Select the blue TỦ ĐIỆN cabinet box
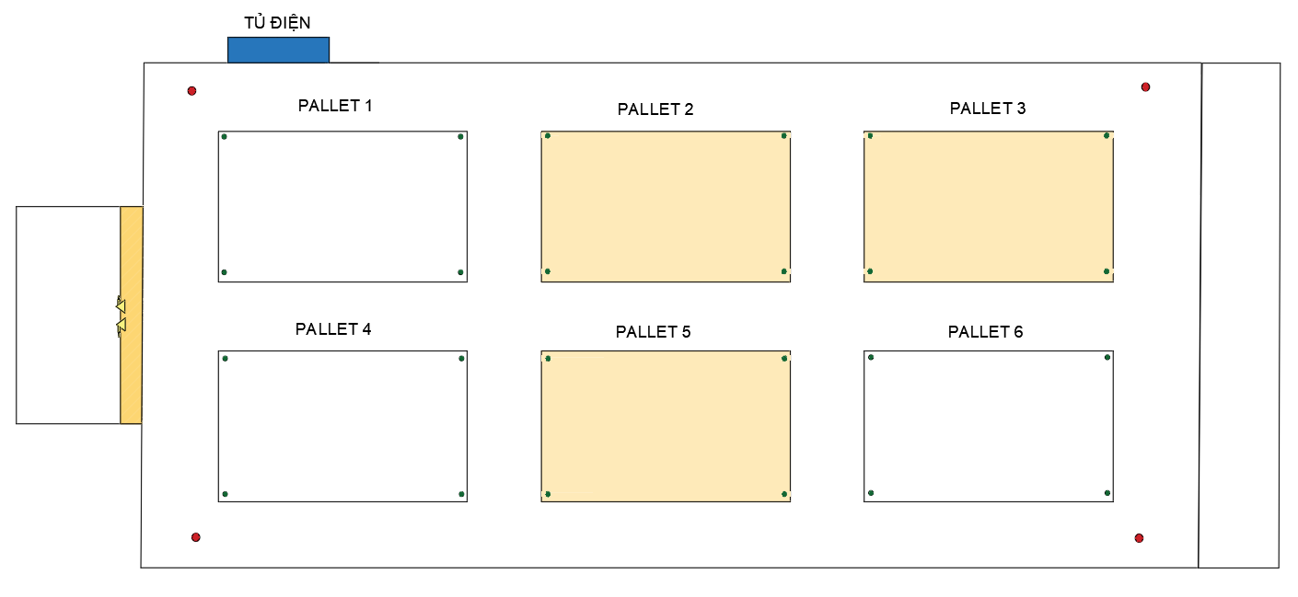This screenshot has height=597, width=1298. tap(278, 50)
